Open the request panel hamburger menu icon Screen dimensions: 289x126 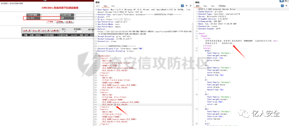pos(190,6)
